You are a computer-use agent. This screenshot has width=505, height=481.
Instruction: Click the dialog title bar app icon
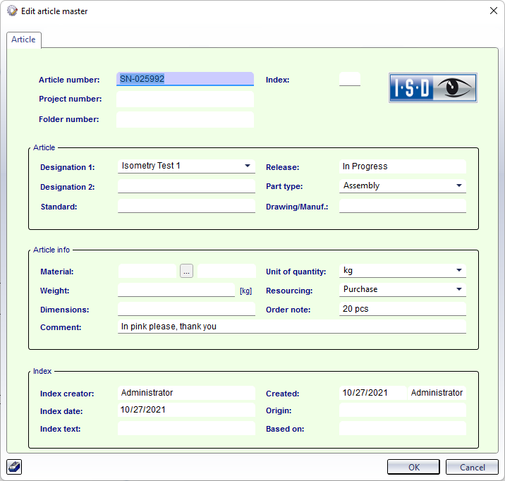pos(12,11)
